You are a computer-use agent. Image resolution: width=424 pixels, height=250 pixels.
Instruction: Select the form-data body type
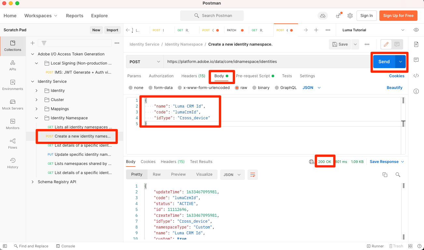click(x=151, y=88)
